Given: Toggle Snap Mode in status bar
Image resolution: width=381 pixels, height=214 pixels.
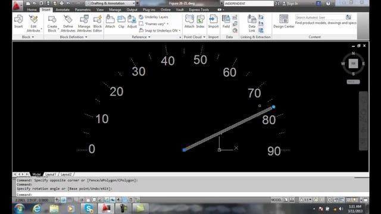Looking at the screenshot, I should tap(64, 200).
